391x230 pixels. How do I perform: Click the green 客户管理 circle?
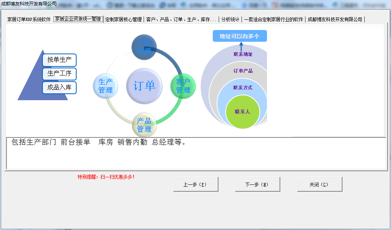(x=182, y=86)
